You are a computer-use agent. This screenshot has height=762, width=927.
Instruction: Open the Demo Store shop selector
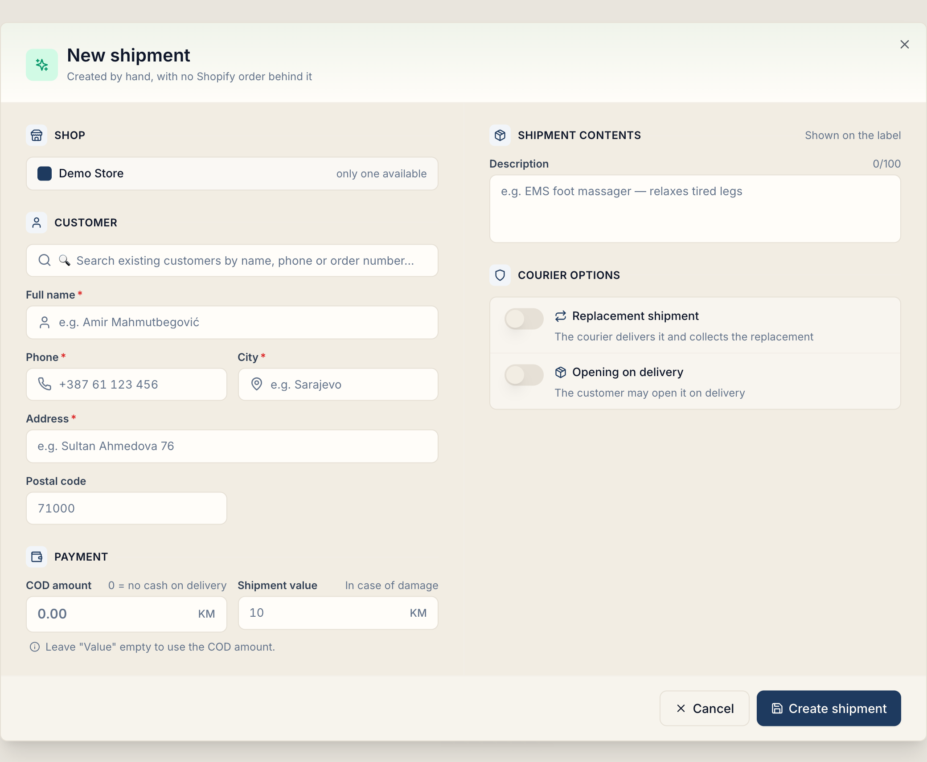tap(232, 173)
